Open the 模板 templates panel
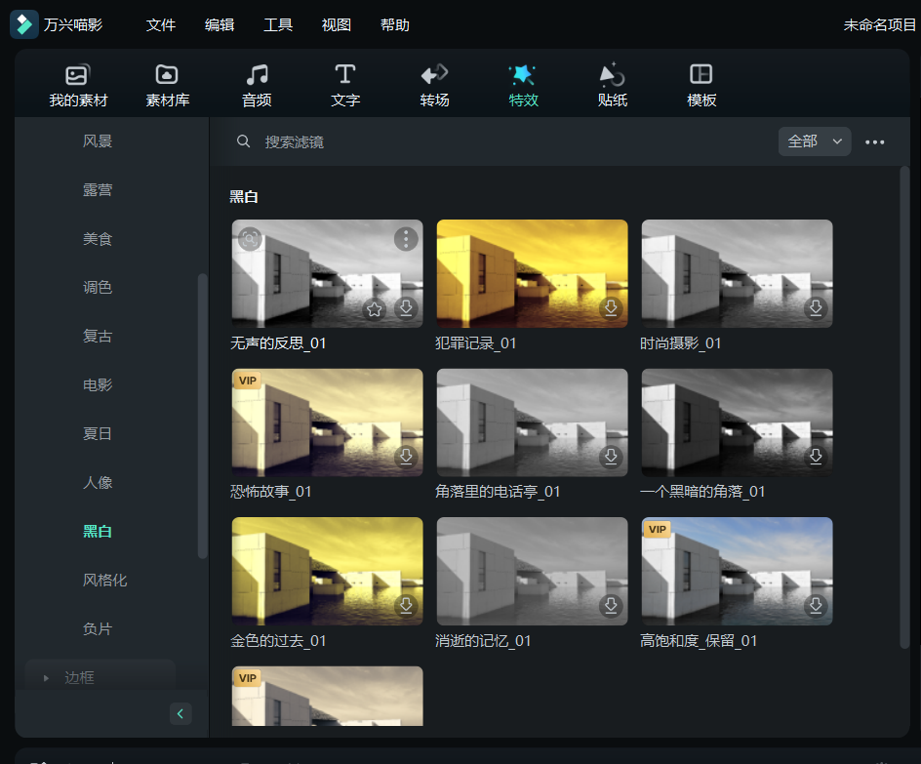Screen dimensions: 921x764 (x=701, y=86)
